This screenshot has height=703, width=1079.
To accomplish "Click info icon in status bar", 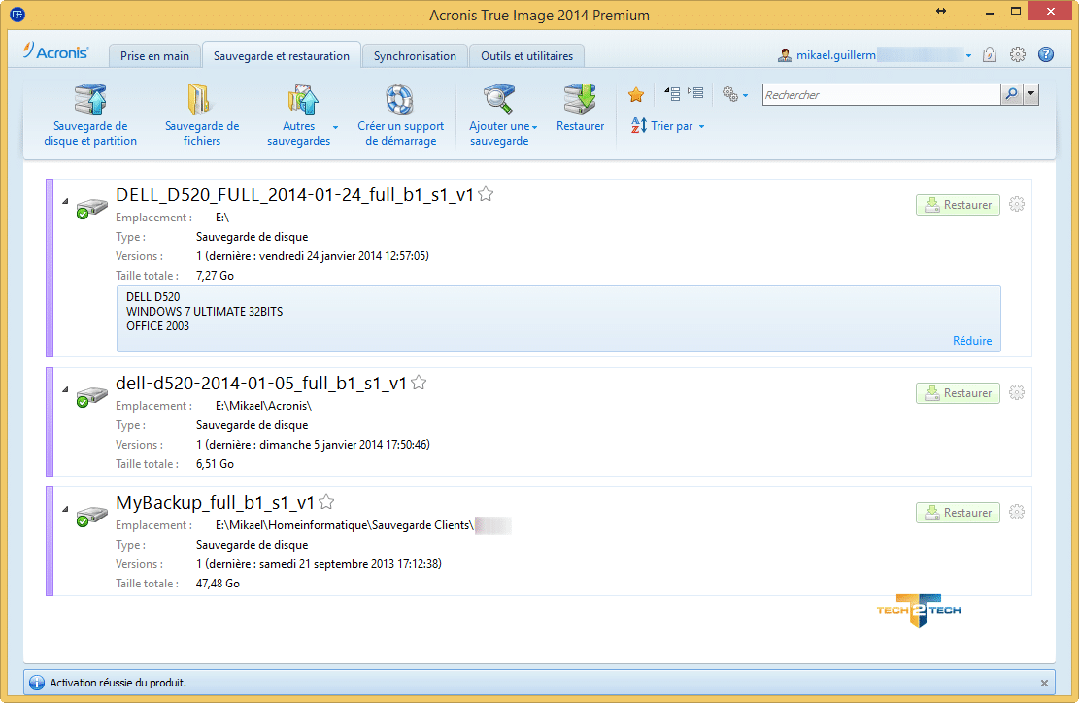I will pyautogui.click(x=37, y=683).
